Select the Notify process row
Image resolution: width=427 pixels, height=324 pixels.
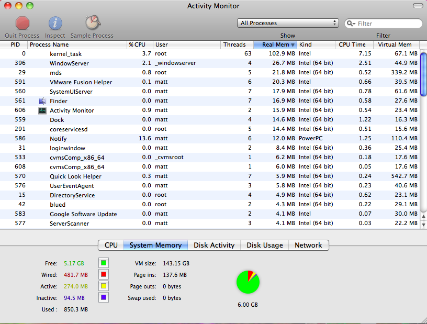point(210,138)
